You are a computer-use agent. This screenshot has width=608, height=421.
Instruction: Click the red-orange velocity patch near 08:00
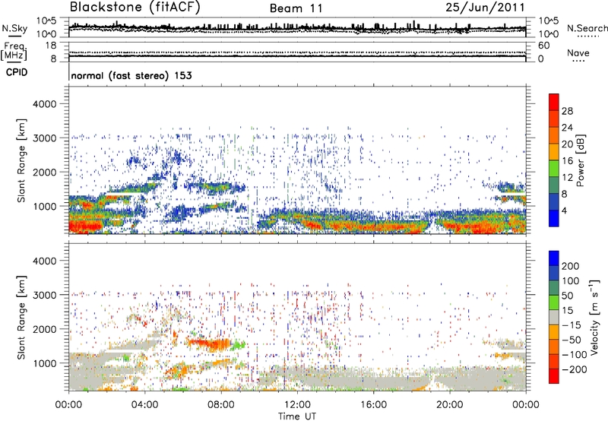point(210,344)
